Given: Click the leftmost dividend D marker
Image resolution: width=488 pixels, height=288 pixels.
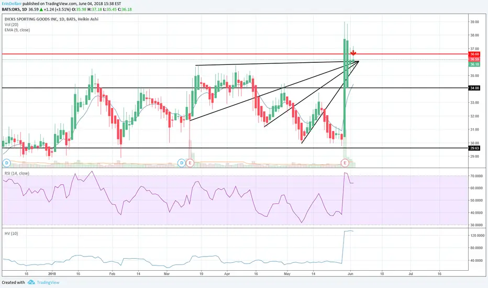Looking at the screenshot, I should (x=6, y=162).
